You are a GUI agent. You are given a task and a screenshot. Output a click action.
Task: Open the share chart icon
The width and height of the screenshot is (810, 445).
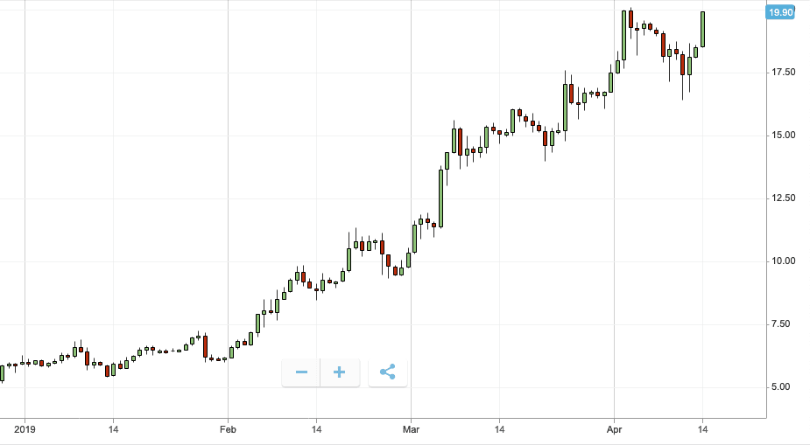point(388,372)
